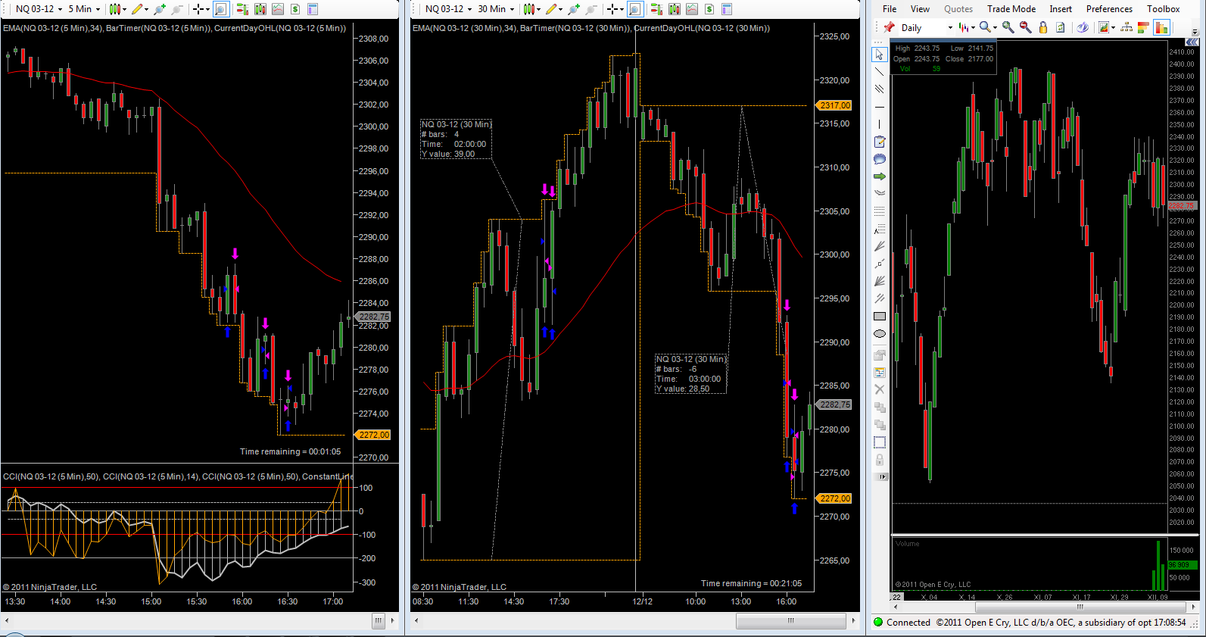Zoom out on the 30 Min chart
Viewport: 1206px width, 637px height.
click(x=591, y=9)
